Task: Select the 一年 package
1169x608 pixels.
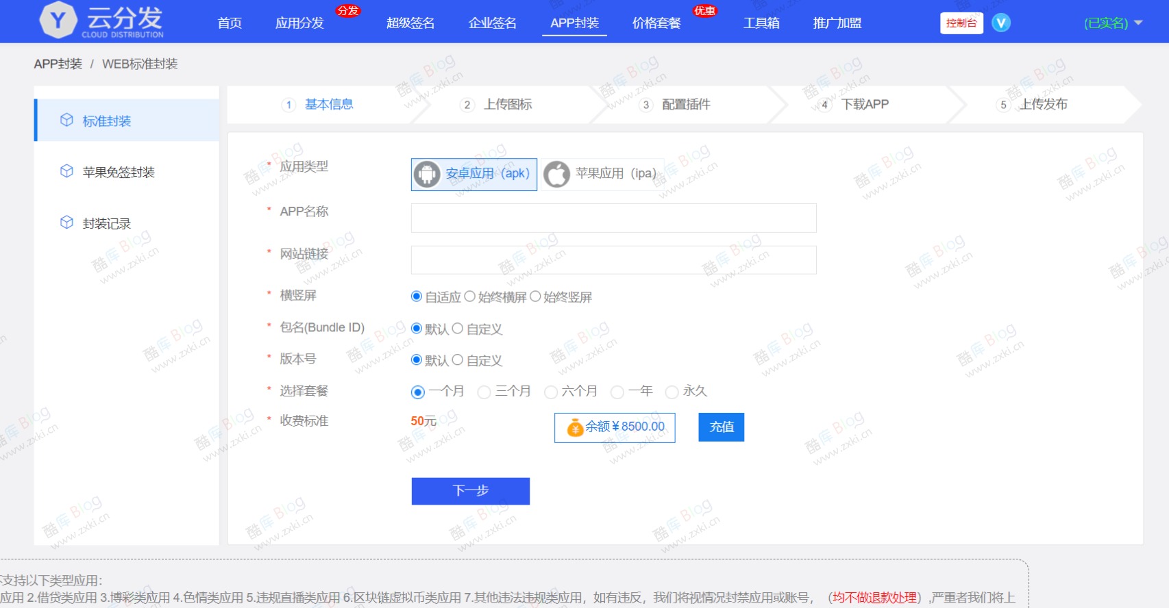Action: click(617, 392)
